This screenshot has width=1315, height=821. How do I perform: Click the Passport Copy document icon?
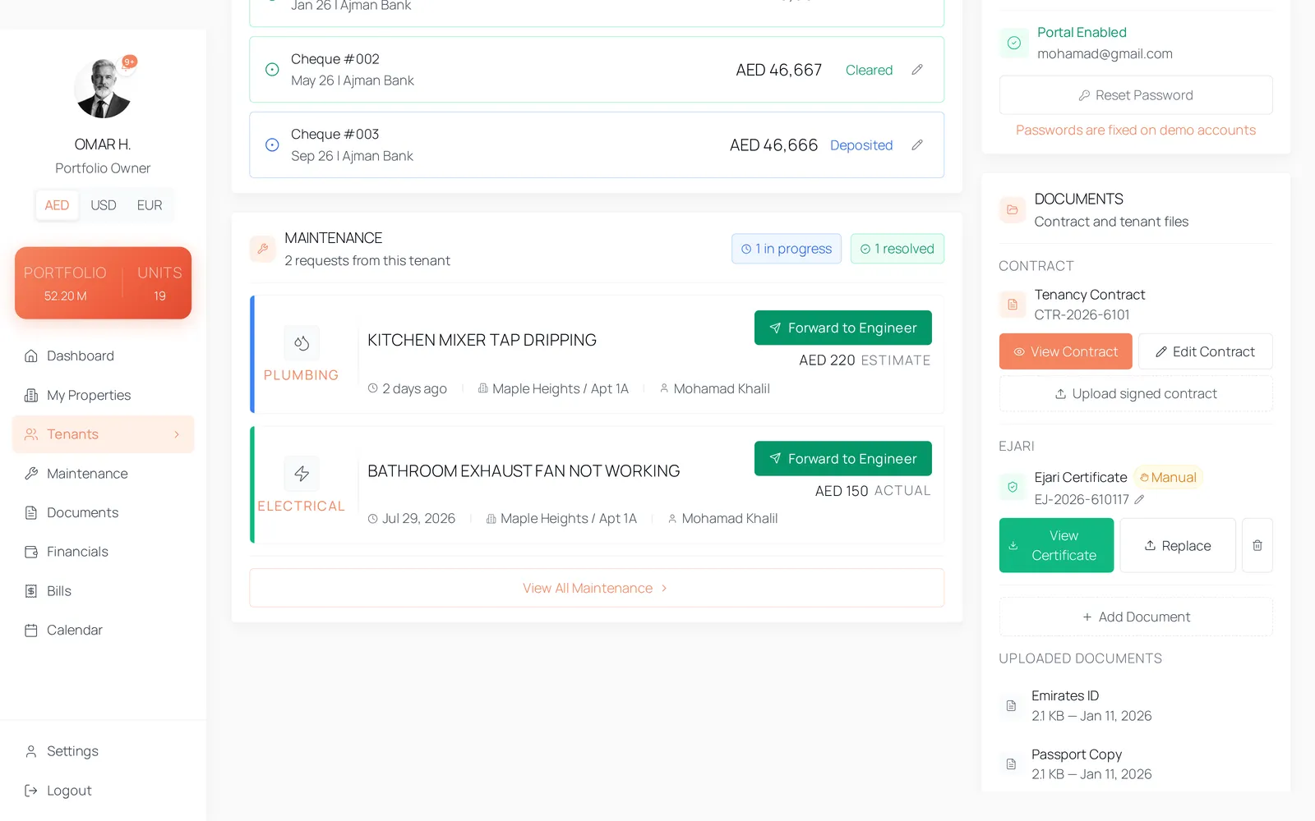point(1012,764)
